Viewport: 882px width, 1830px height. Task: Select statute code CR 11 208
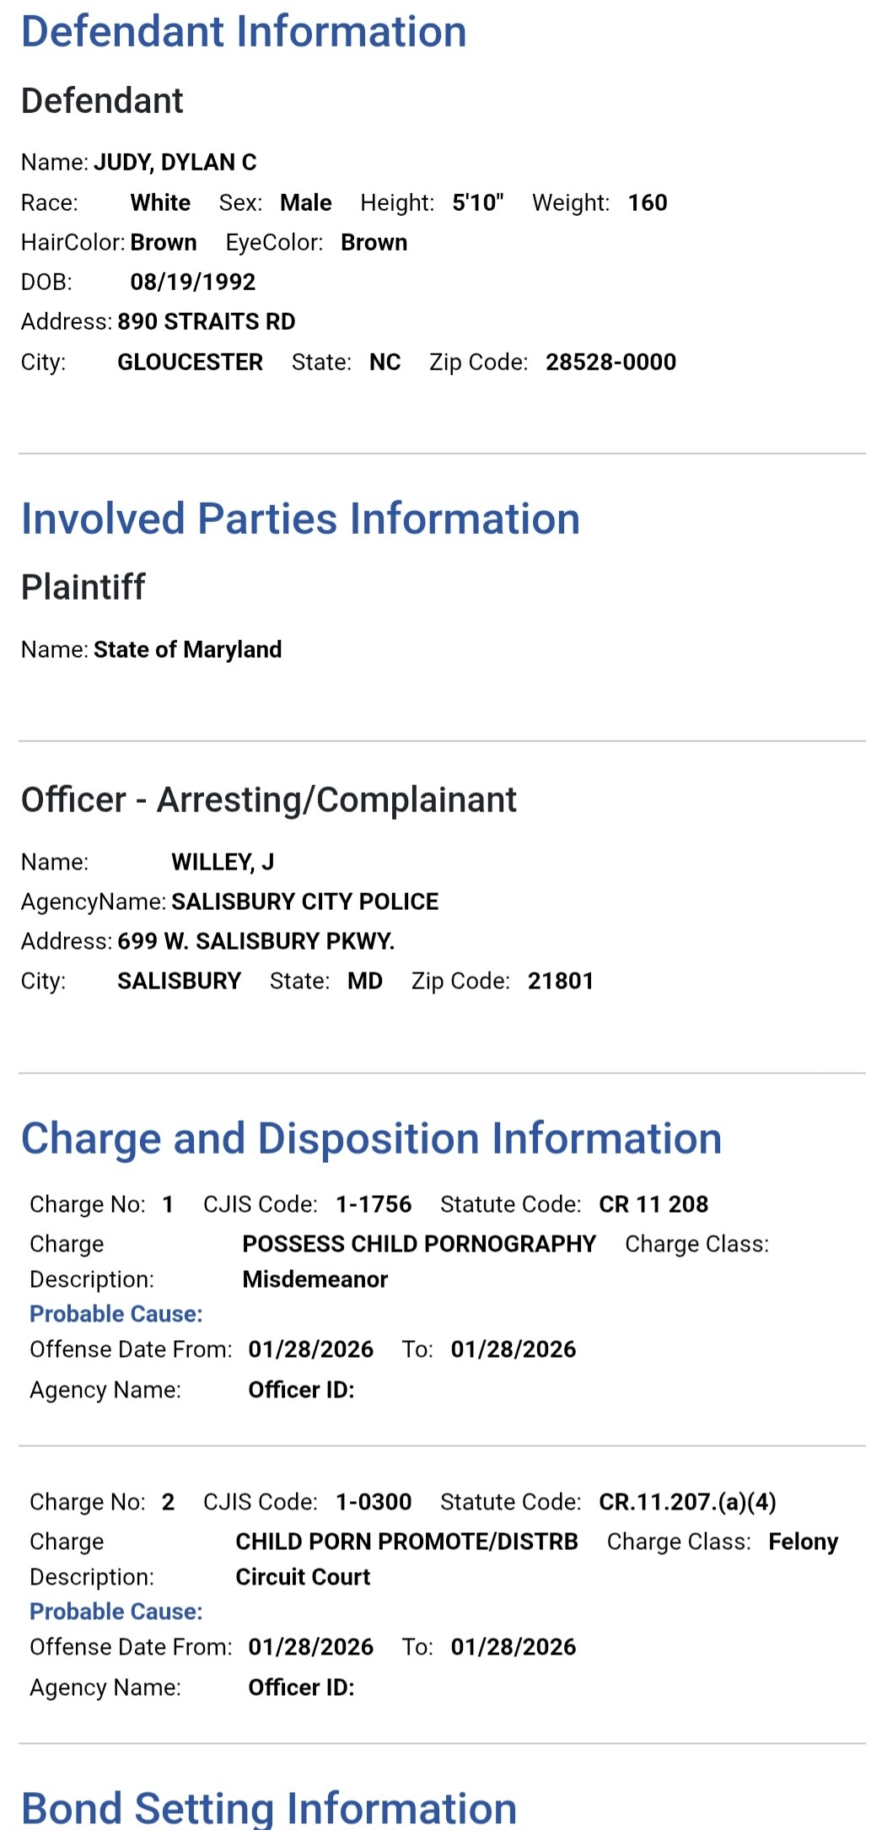pyautogui.click(x=653, y=1204)
